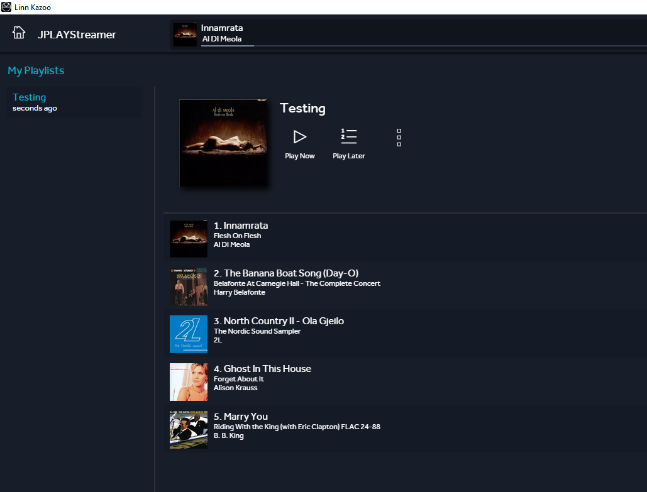This screenshot has width=647, height=492.
Task: Open the My Playlists heading
Action: [36, 70]
